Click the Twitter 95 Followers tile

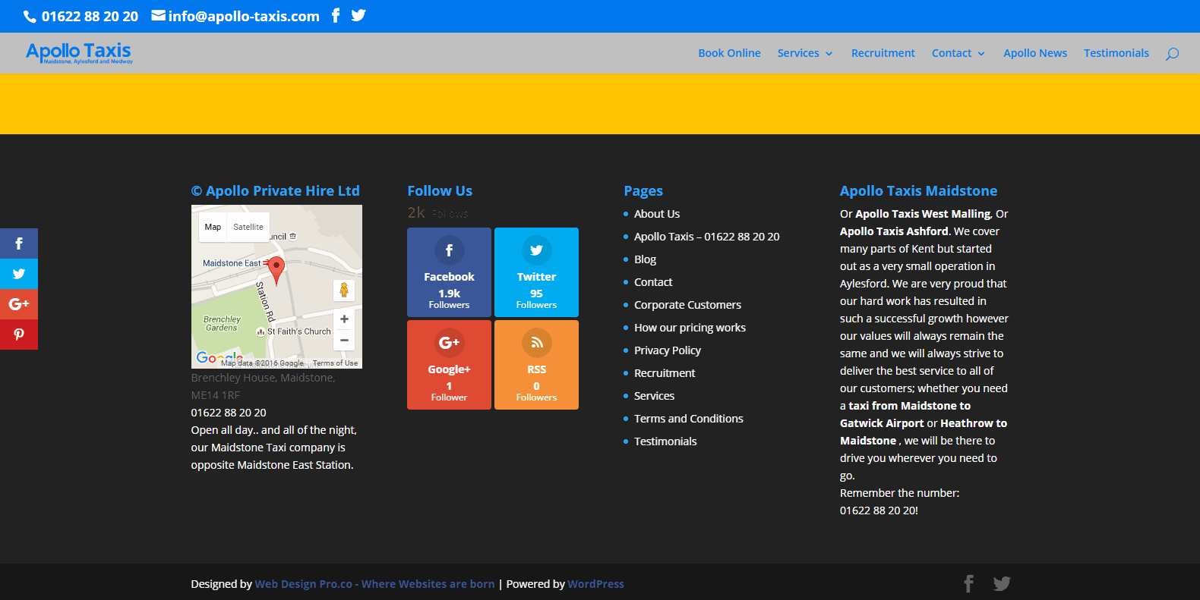536,272
